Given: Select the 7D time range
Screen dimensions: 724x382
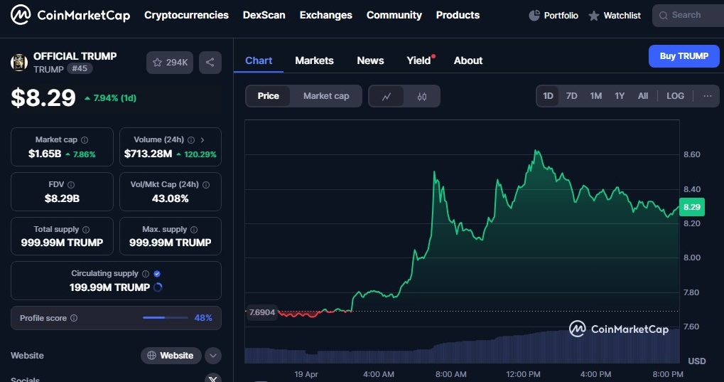Looking at the screenshot, I should 572,96.
